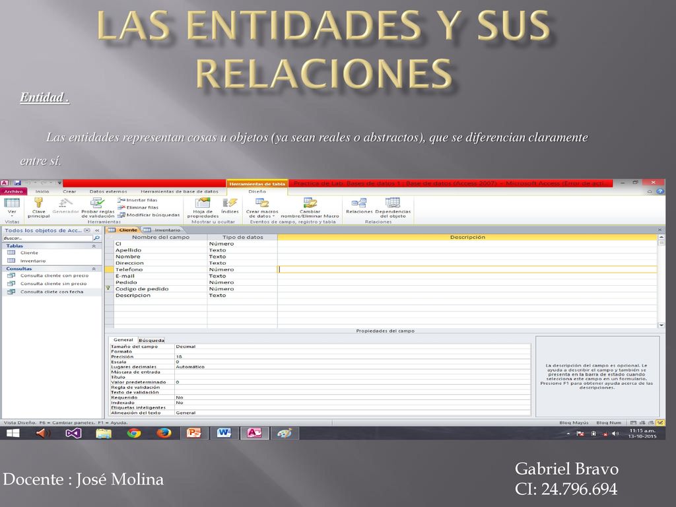Click the Apellido field name cell

pos(160,250)
